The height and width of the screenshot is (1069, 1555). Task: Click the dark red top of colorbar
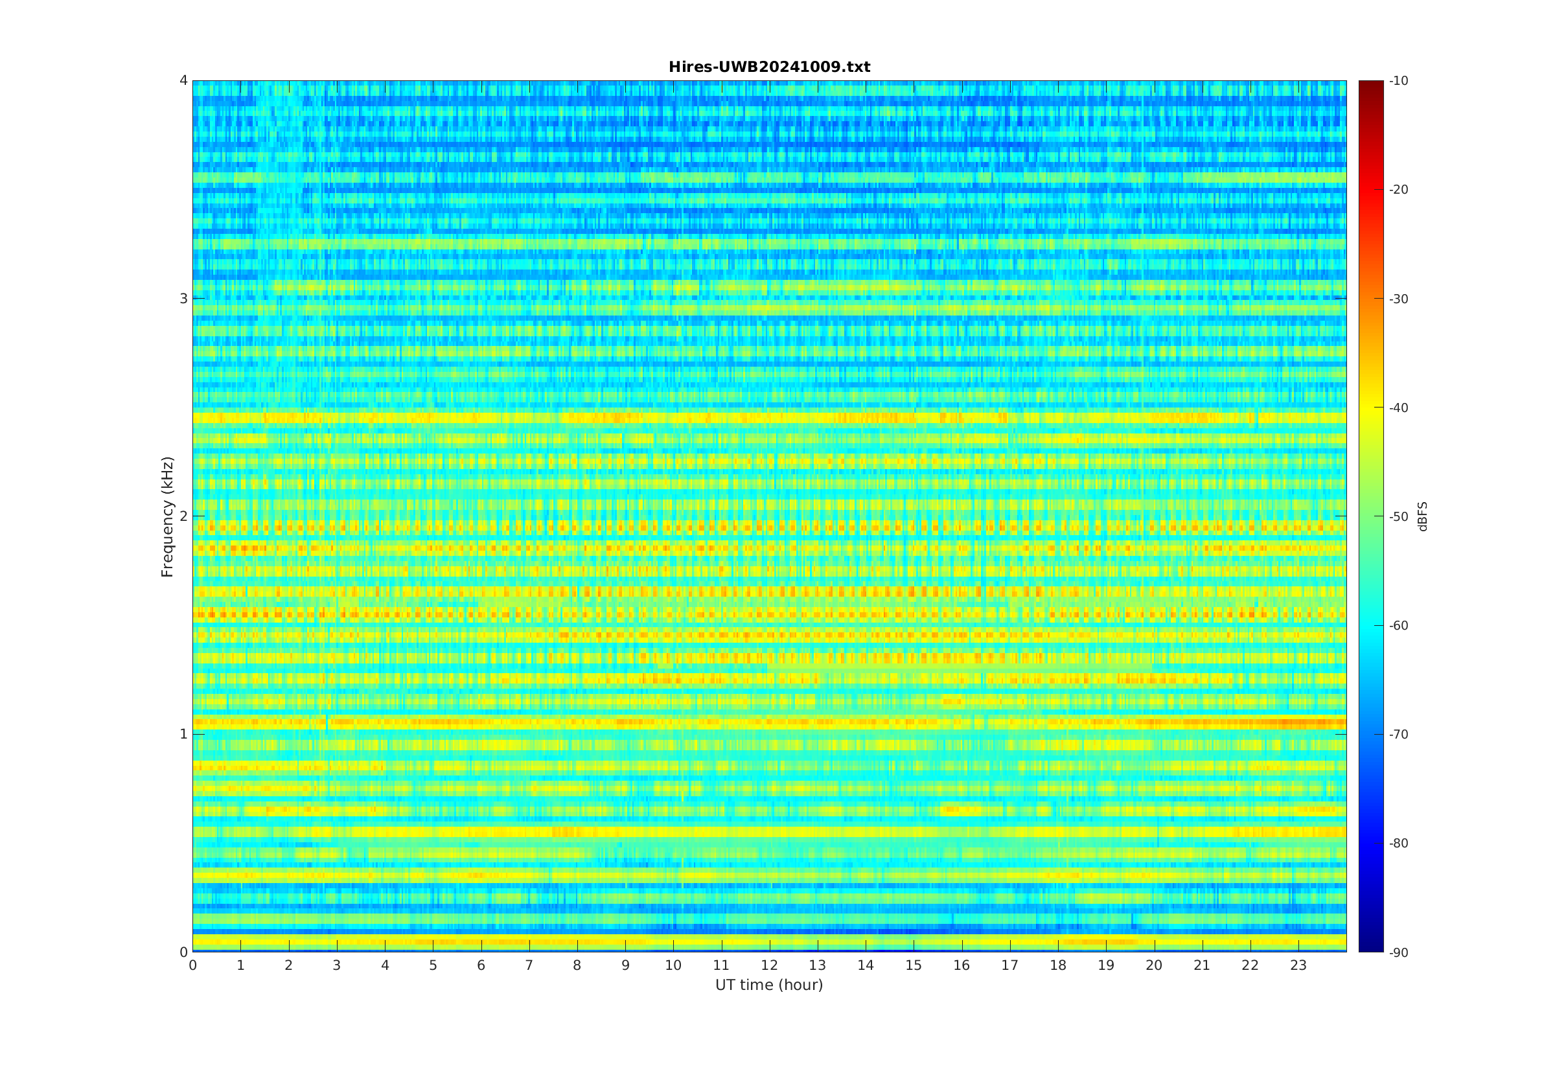1370,85
